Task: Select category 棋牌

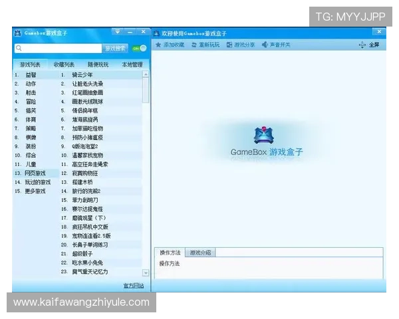Action: pos(37,138)
